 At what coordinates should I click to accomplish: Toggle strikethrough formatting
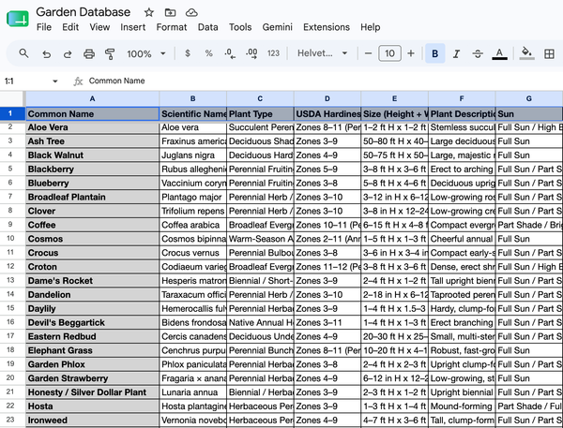[478, 54]
